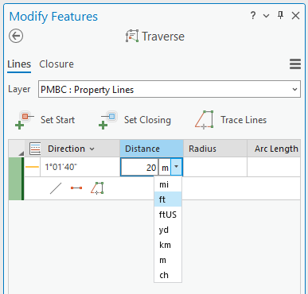Switch to the Closure tab
Viewport: 308px width, 294px height.
click(x=57, y=64)
